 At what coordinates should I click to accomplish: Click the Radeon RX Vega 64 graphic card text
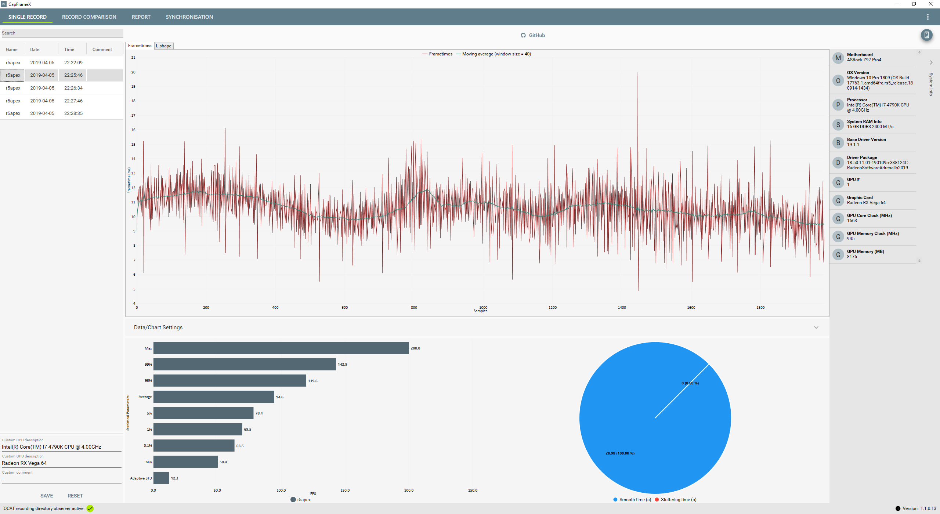tap(866, 203)
